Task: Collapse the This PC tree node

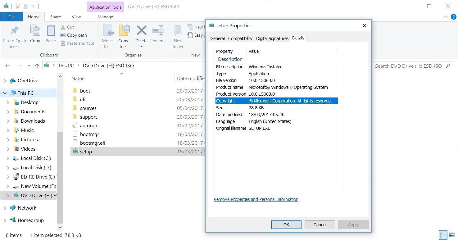Action: point(5,93)
